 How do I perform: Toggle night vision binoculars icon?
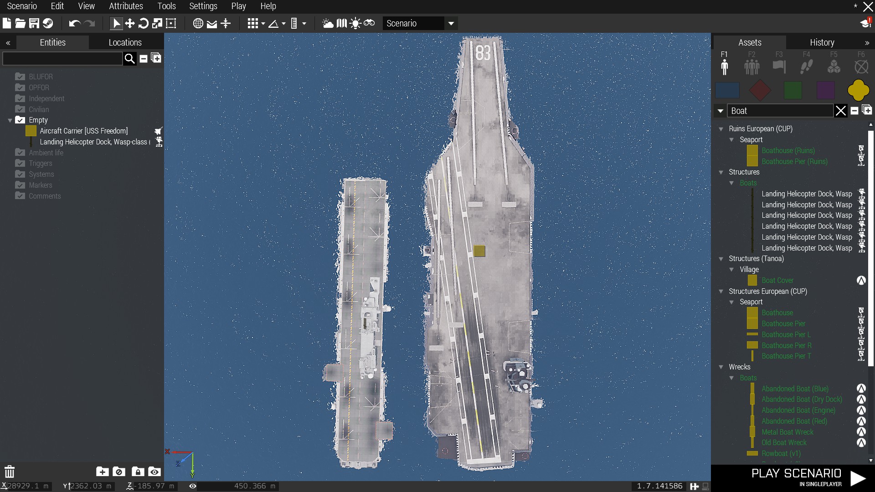369,23
